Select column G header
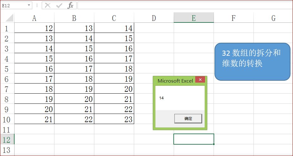 pos(273,18)
